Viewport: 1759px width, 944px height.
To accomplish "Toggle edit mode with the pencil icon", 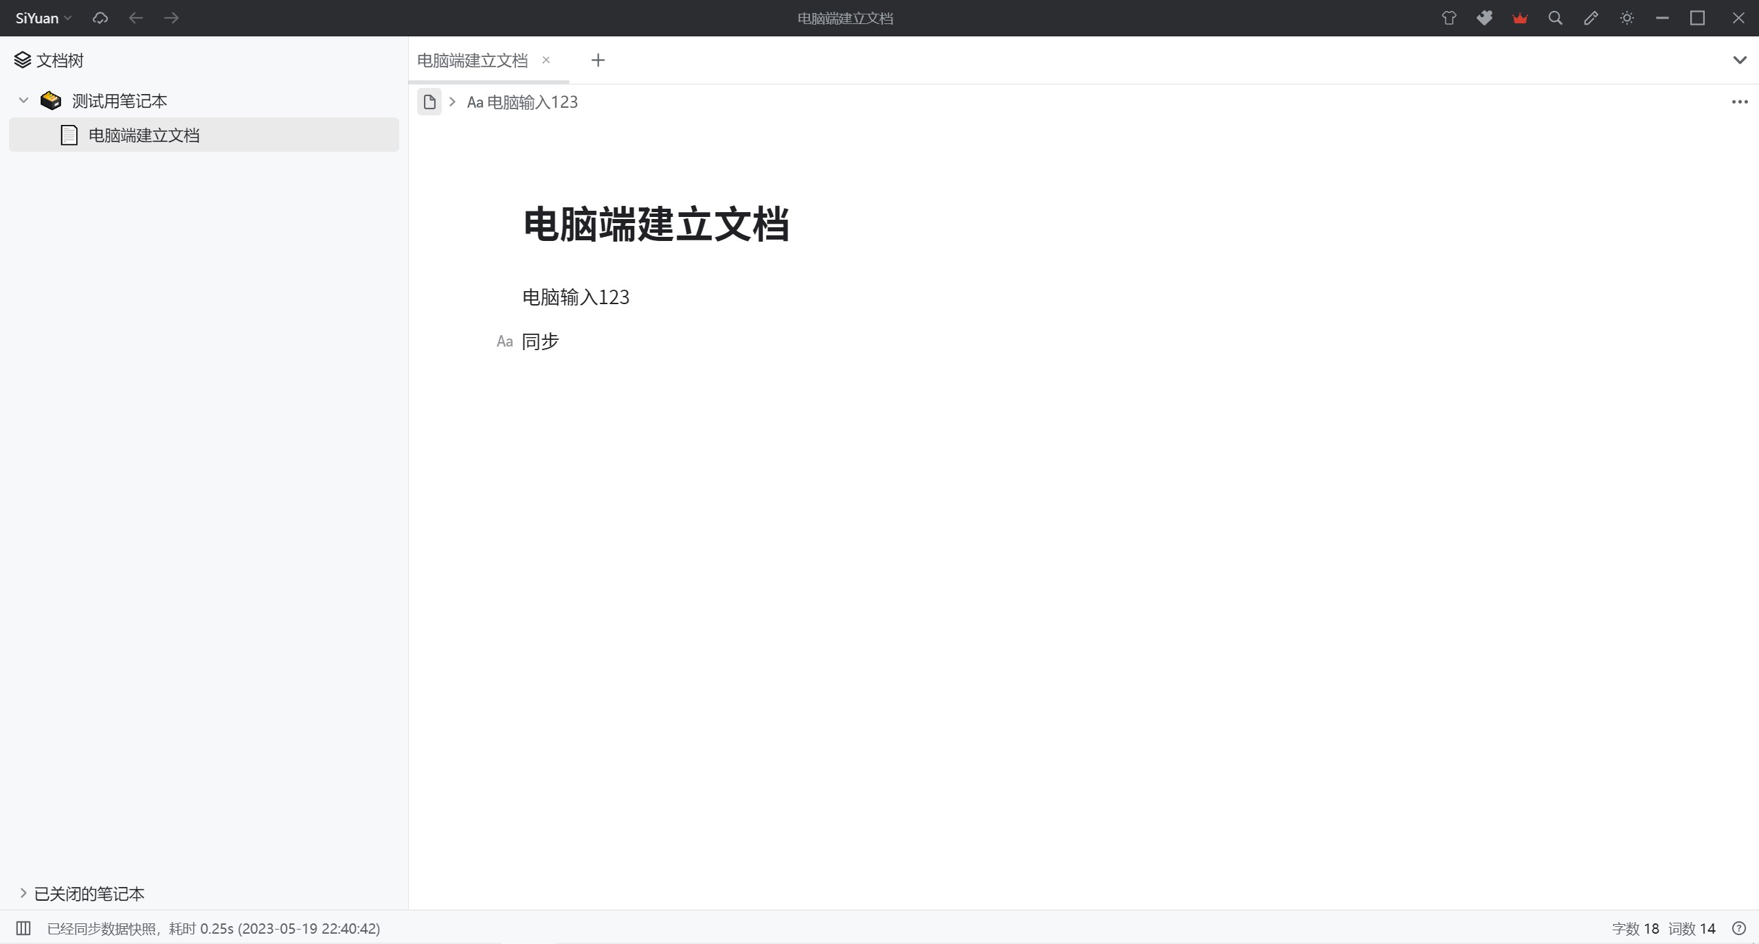I will [1591, 19].
